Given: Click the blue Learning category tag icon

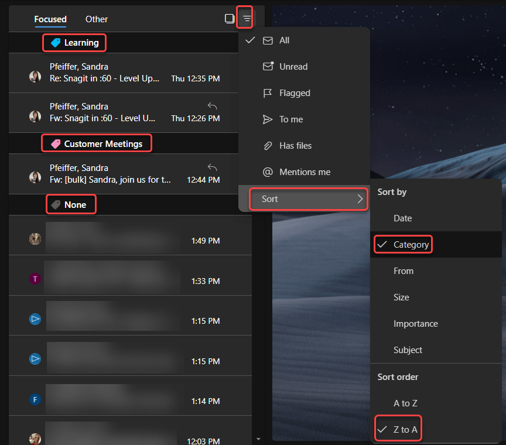Looking at the screenshot, I should tap(56, 43).
